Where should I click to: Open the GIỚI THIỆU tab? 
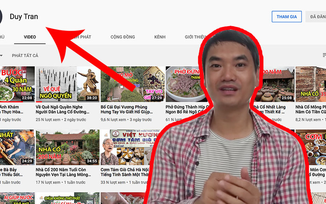[196, 37]
